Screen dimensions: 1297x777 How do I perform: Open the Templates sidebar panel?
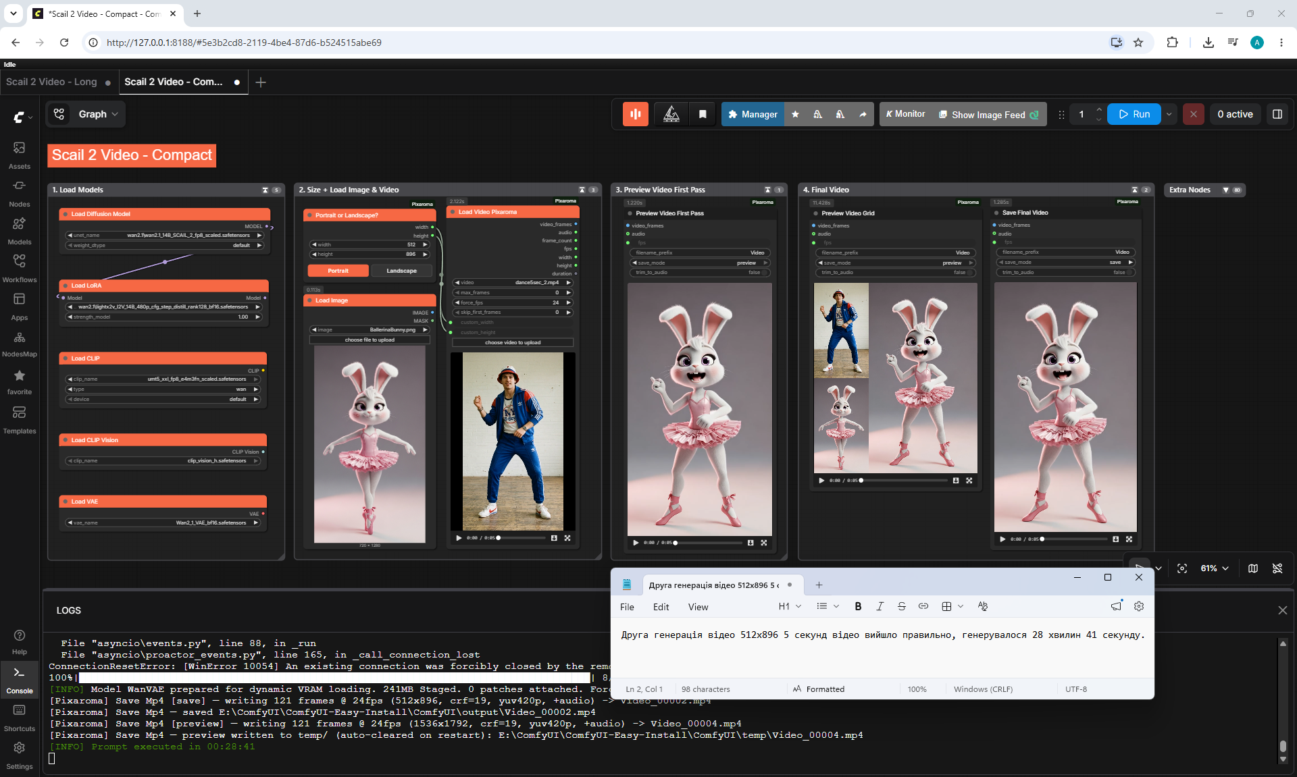tap(20, 420)
